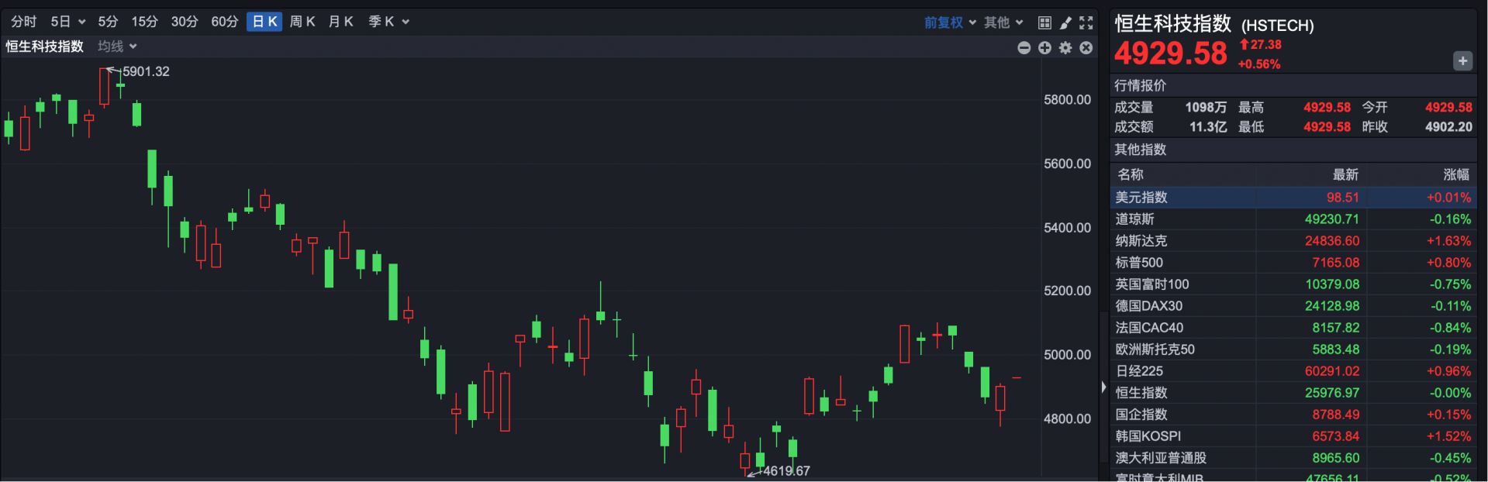Screen dimensions: 1488x482
Task: Select the brush drawing tool icon
Action: (x=1065, y=22)
